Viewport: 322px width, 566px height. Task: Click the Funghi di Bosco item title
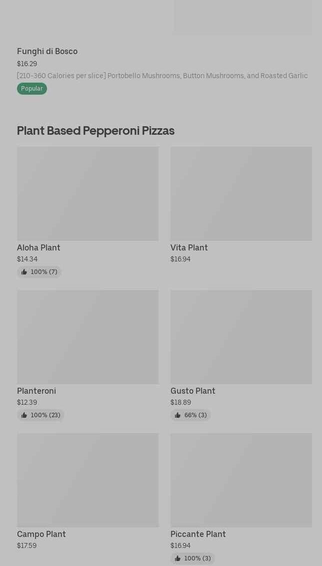(x=47, y=52)
